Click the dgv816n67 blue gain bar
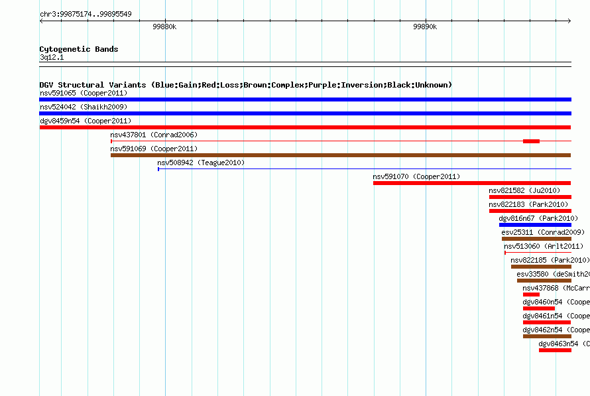The height and width of the screenshot is (396, 590). click(535, 225)
